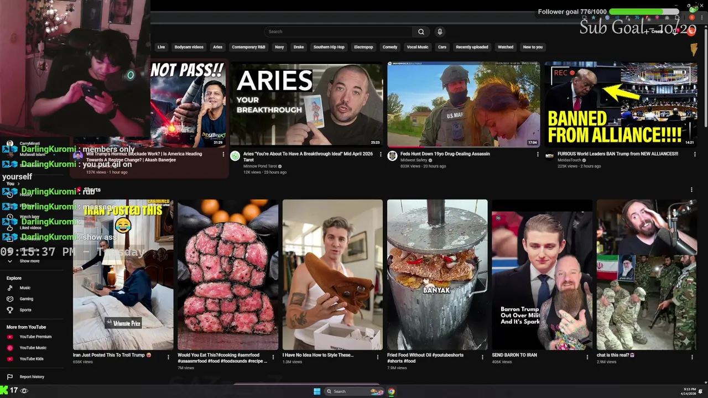Viewport: 708px width, 398px height.
Task: Select the Southern Hip Hop chip
Action: 329,47
